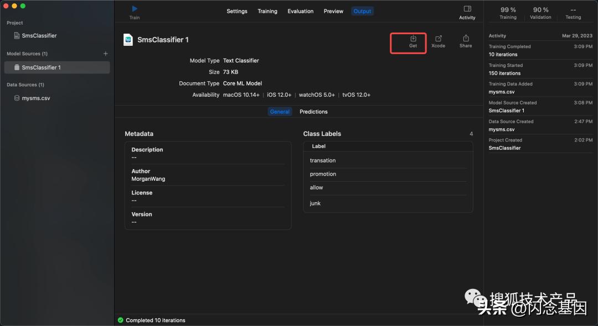Click the 99% Training accuracy metric
Viewport: 598px width, 326px height.
coord(508,13)
